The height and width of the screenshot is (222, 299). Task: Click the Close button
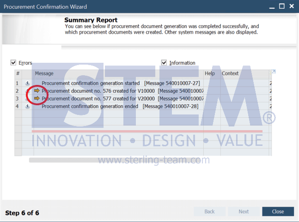278,211
